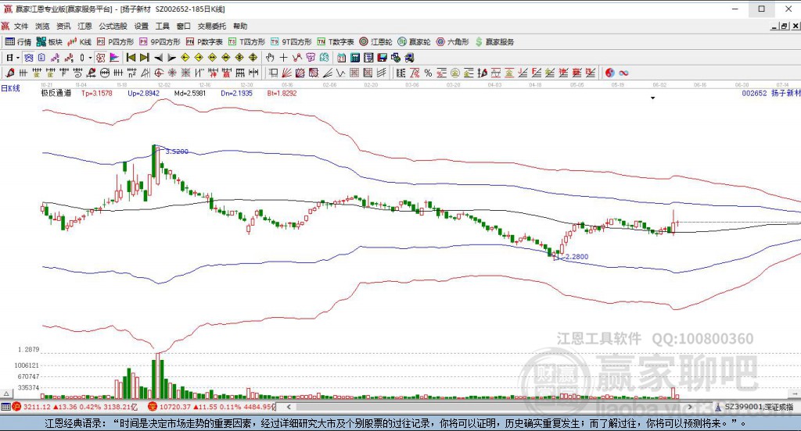Click the truck icon in the toolbar
801x431 pixels.
pyautogui.click(x=409, y=58)
